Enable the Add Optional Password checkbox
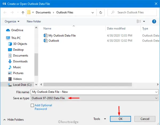 click(x=33, y=106)
